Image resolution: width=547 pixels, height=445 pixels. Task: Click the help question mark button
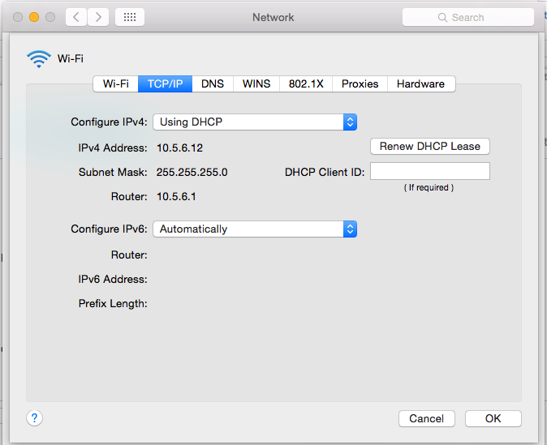point(34,418)
